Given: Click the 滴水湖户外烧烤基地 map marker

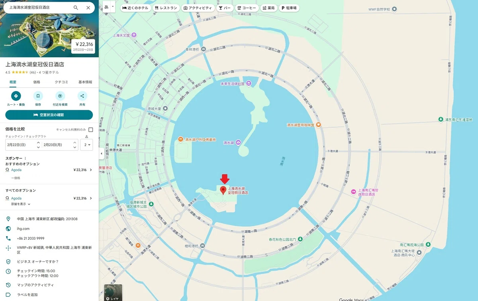Looking at the screenshot, I should pos(181,140).
